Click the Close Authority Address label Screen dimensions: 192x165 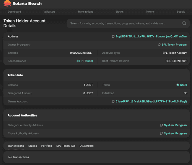tap(23, 133)
